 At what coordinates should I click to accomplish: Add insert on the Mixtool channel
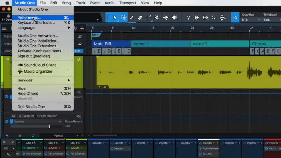coord(129,143)
